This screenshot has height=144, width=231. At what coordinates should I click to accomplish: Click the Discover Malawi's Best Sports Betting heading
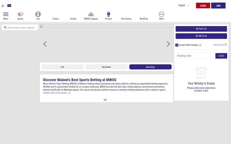pyautogui.click(x=80, y=80)
